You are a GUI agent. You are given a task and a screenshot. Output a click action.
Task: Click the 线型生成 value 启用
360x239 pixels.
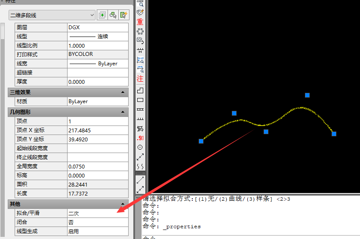pyautogui.click(x=97, y=231)
